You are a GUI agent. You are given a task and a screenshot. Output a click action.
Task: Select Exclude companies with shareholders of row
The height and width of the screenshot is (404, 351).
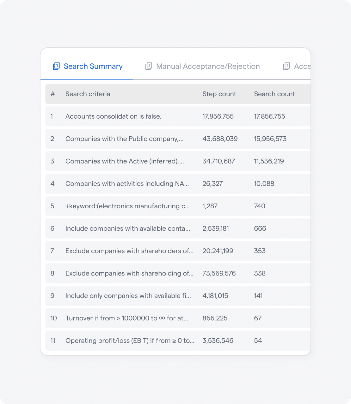click(x=129, y=251)
